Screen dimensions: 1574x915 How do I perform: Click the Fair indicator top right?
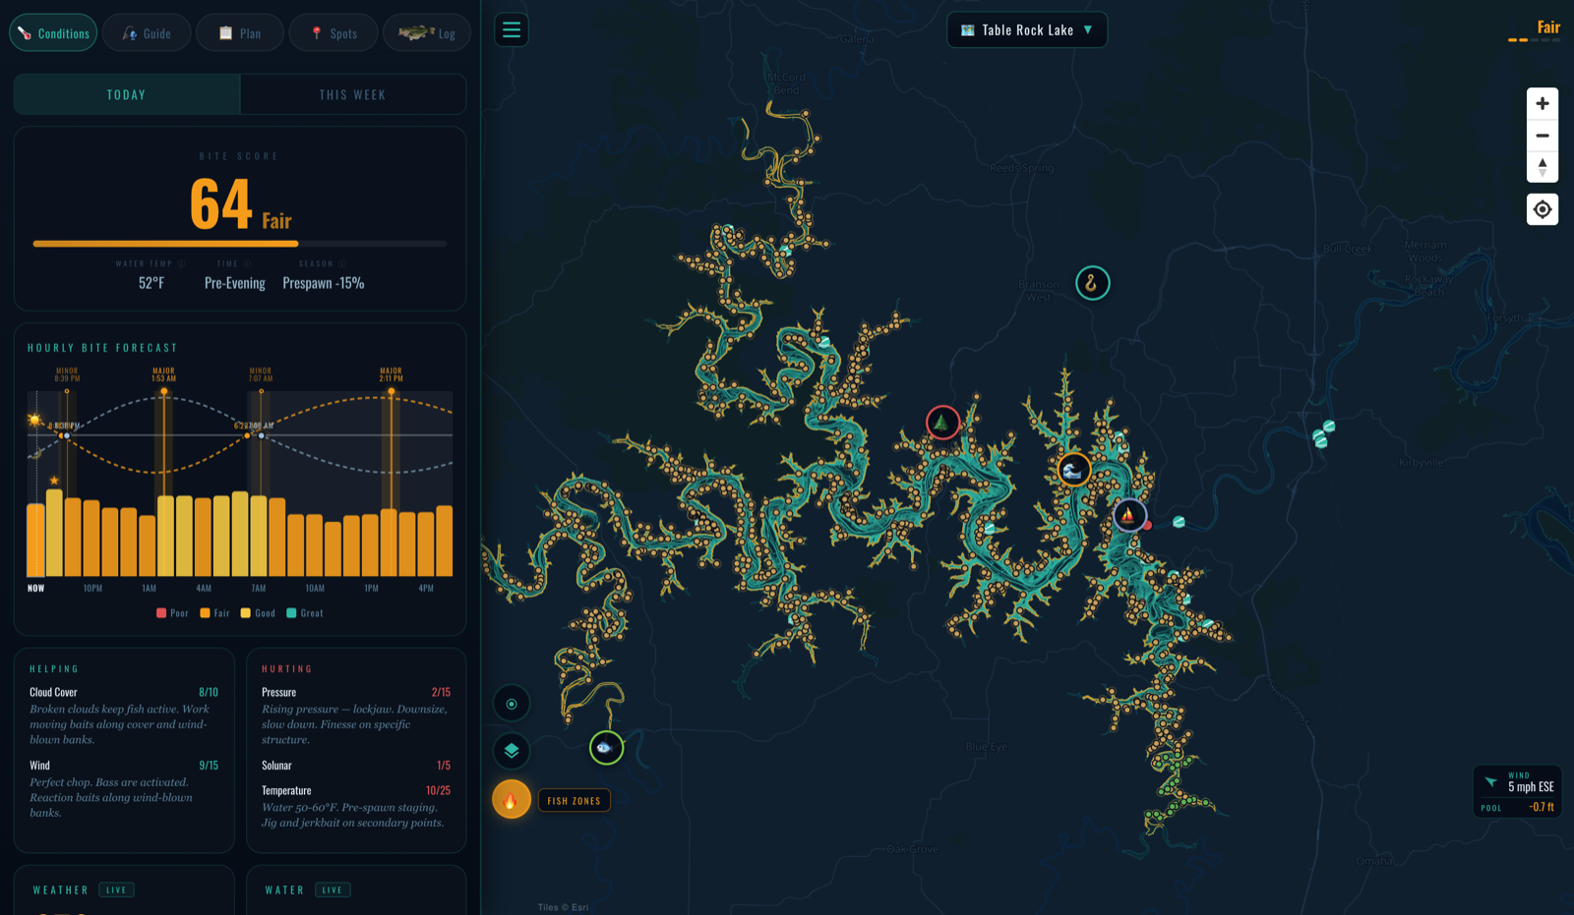point(1535,29)
